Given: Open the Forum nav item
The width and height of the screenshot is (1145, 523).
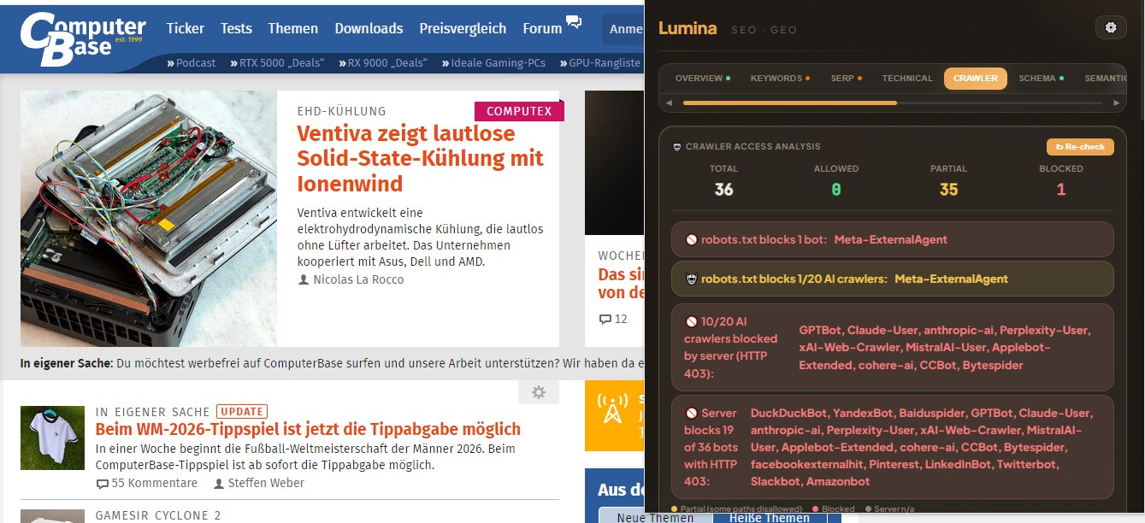Looking at the screenshot, I should coord(542,28).
